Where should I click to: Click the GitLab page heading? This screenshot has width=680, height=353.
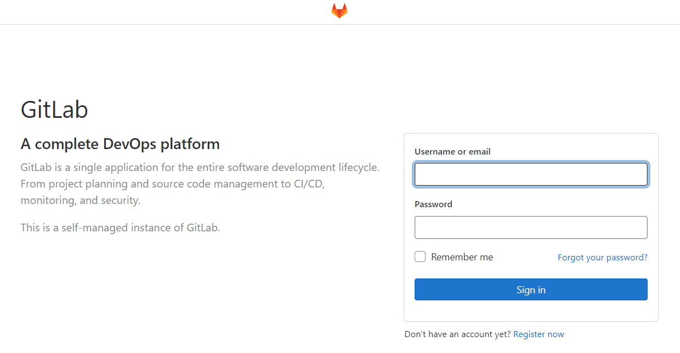[54, 110]
